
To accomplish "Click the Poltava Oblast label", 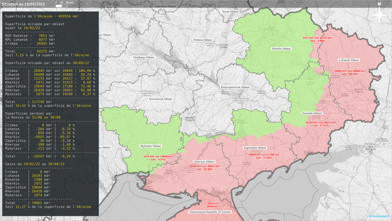I will click(203, 40).
